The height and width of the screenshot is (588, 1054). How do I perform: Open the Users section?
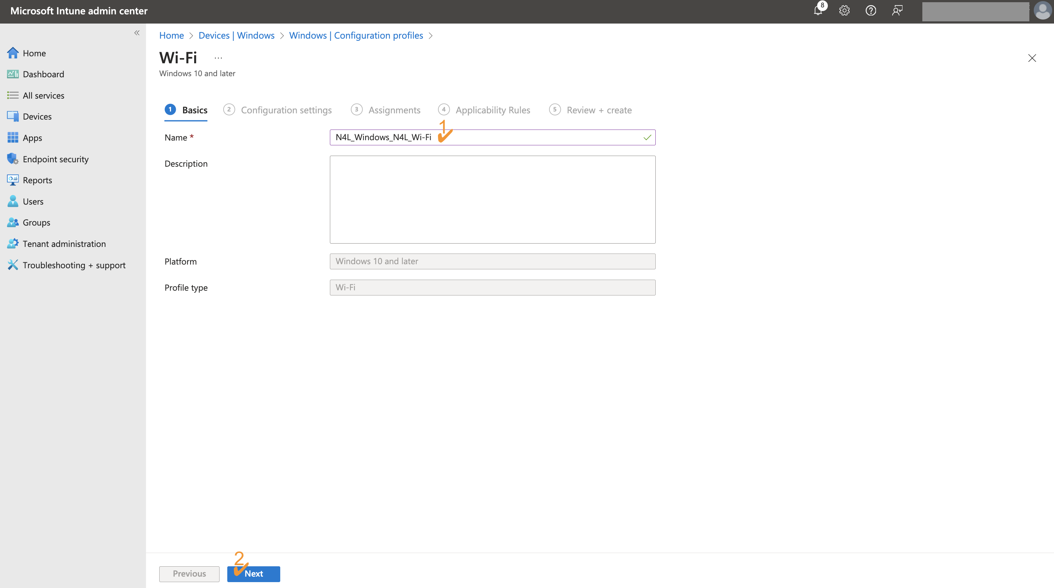(33, 201)
